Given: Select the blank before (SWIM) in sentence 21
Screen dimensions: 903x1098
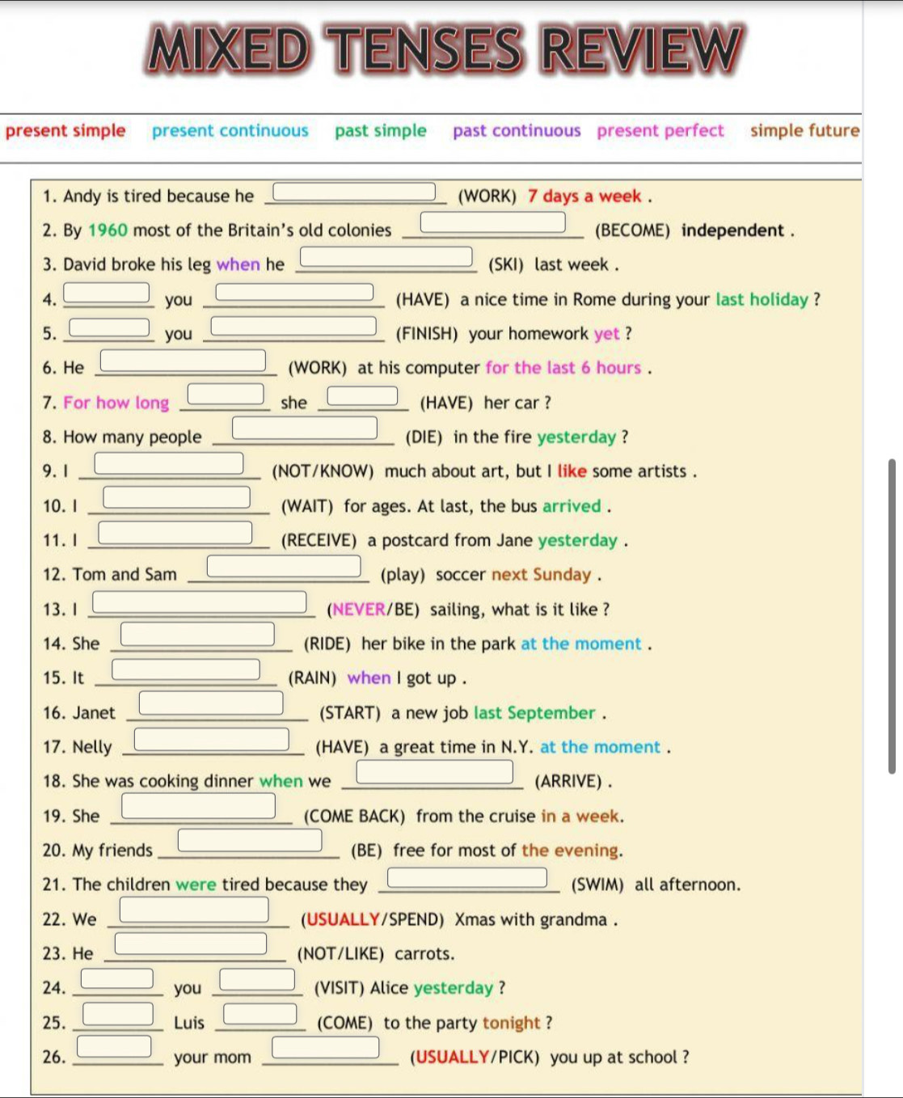Looking at the screenshot, I should pyautogui.click(x=467, y=877).
